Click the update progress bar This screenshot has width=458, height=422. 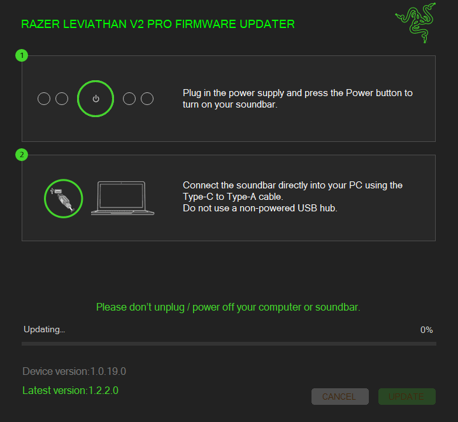(229, 344)
